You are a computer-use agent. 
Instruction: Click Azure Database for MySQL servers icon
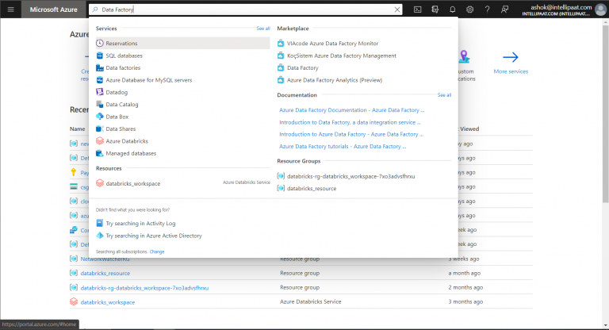click(x=100, y=80)
